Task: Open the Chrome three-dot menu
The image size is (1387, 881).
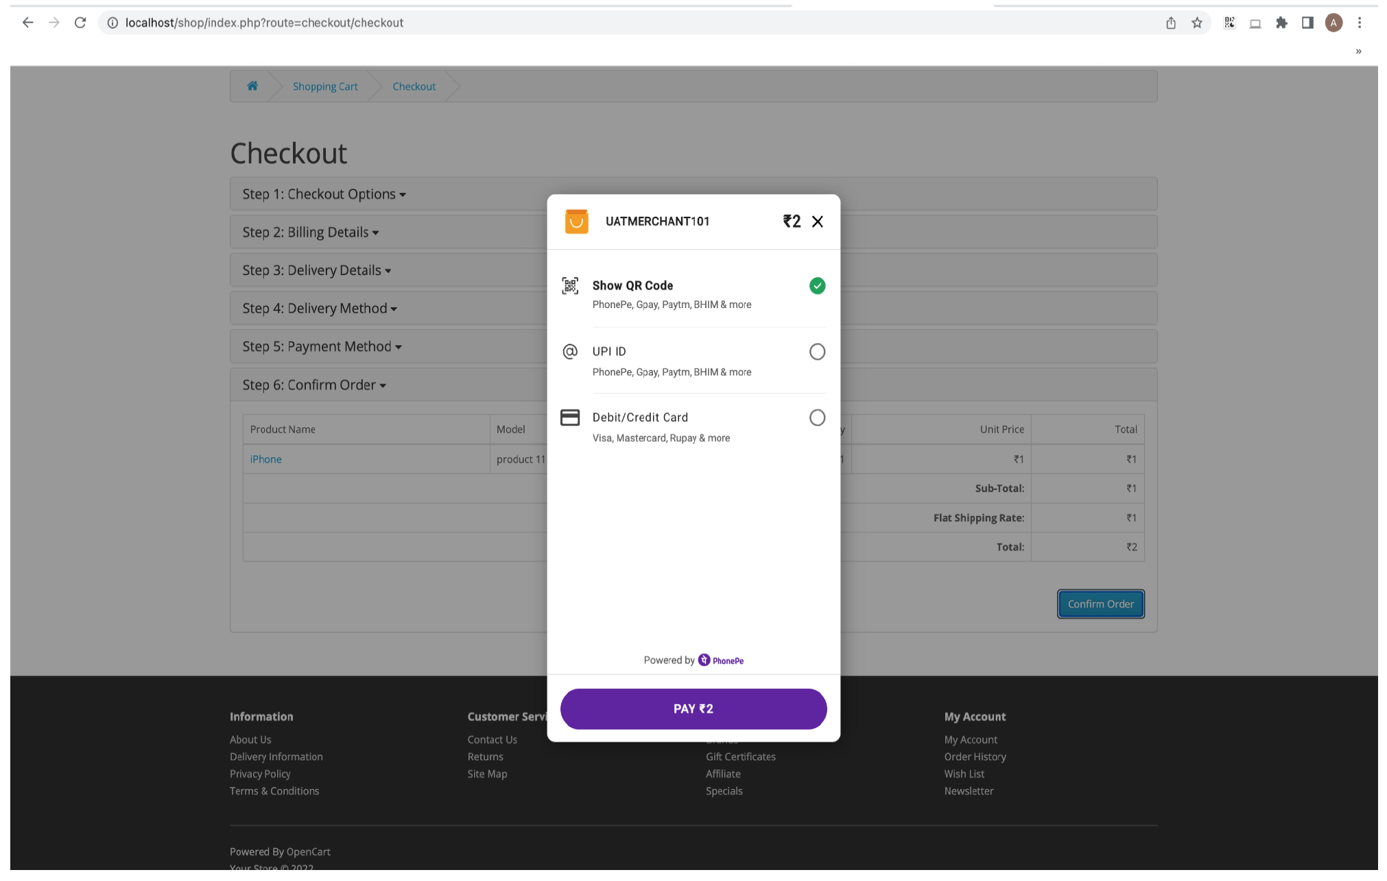Action: [1360, 23]
